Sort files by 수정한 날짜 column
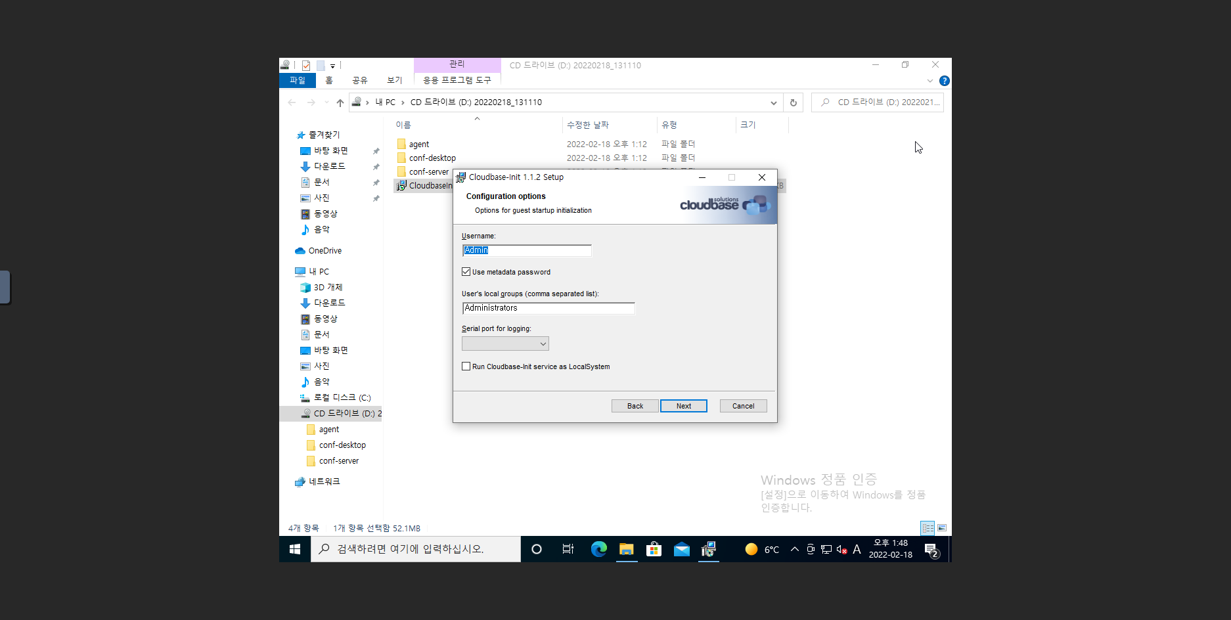 610,125
